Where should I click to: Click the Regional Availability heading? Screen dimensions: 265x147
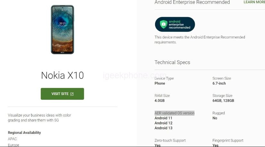[x=24, y=133]
